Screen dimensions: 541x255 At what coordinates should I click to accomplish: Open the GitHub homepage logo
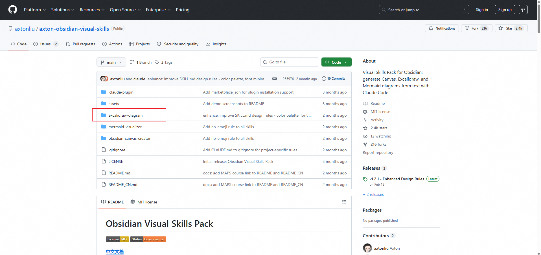13,10
